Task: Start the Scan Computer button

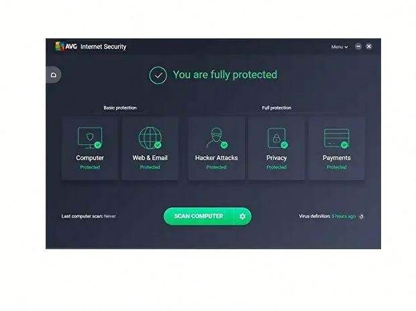Action: coord(199,216)
